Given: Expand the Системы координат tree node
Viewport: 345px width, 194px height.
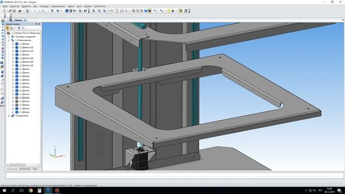Looking at the screenshot, I should 9,37.
